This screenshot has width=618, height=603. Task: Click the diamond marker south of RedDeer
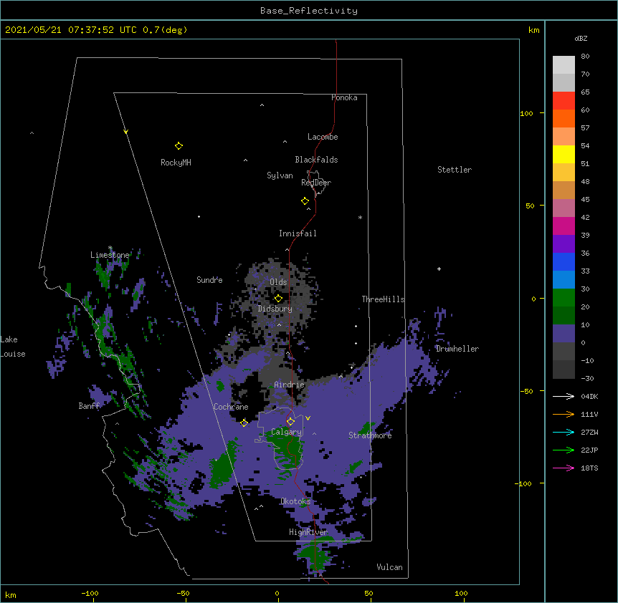[305, 201]
